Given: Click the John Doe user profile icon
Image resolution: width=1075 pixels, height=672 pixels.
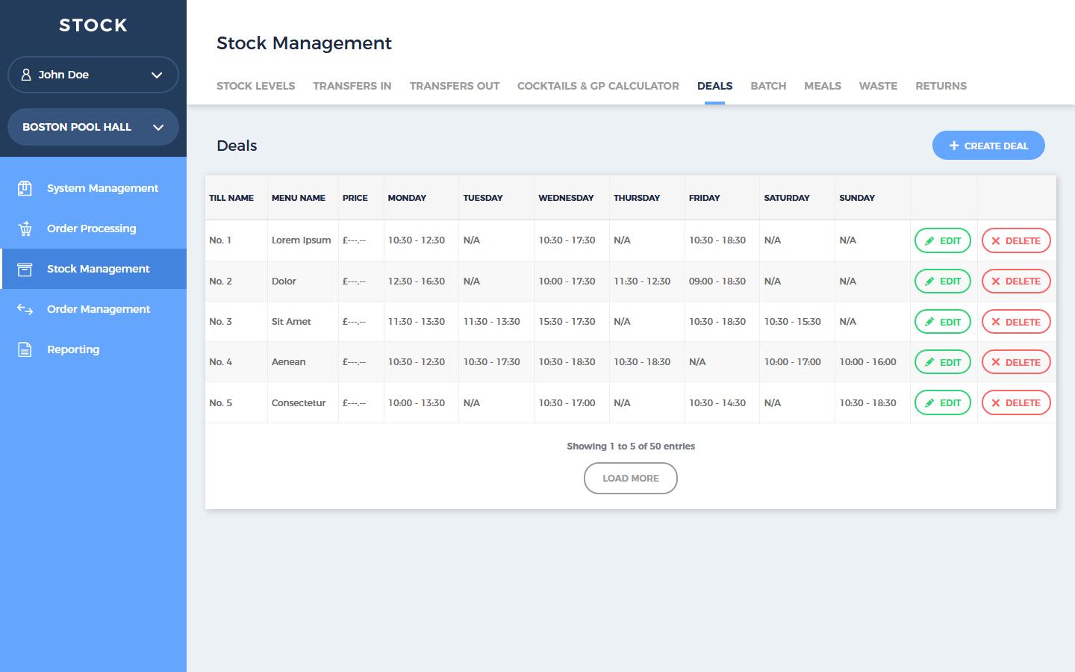Looking at the screenshot, I should coord(26,75).
